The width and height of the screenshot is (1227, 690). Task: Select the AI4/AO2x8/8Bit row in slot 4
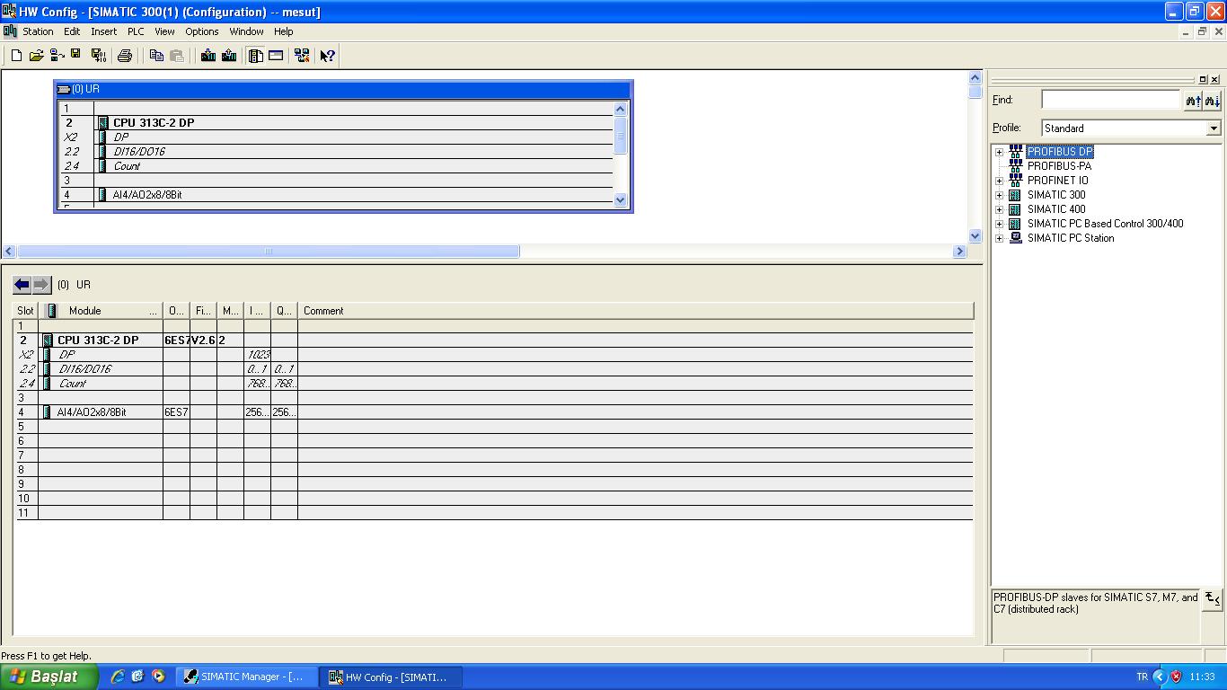92,412
